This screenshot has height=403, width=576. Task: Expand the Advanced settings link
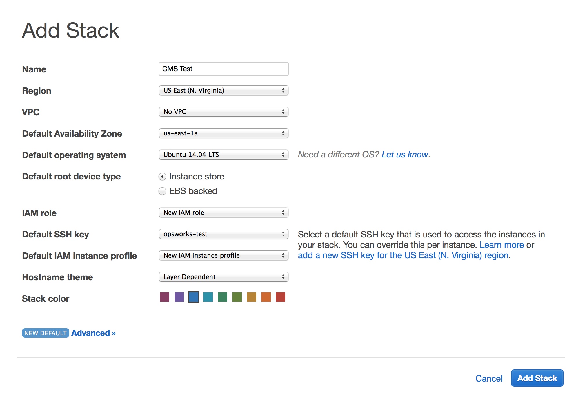coord(93,333)
